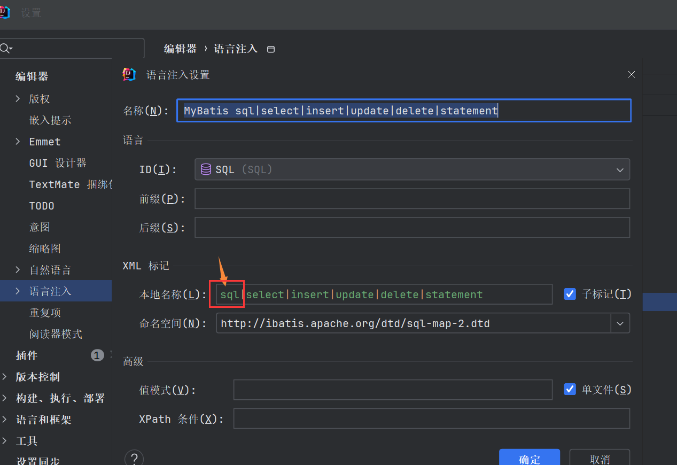Click into the 本地名称 field
The image size is (677, 465).
point(384,294)
